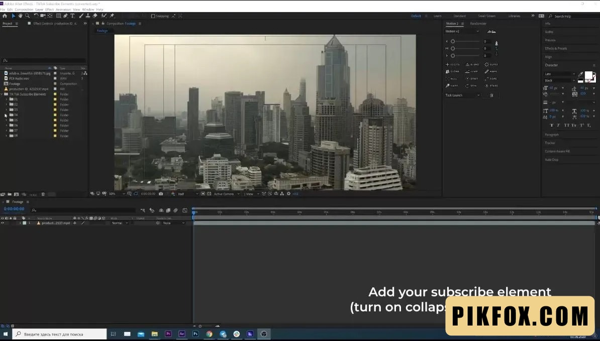Image resolution: width=600 pixels, height=341 pixels.
Task: Click the Stare button in Motion panel
Action: pyautogui.click(x=491, y=86)
